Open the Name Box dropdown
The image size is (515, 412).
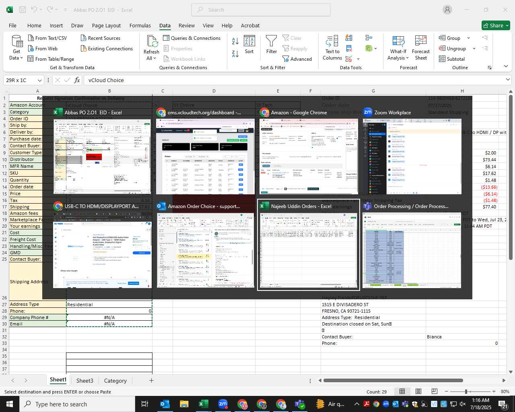point(39,80)
